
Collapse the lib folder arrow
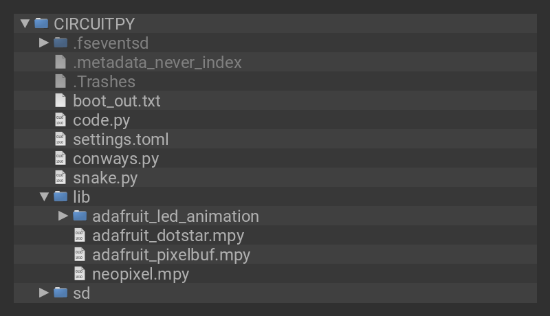(x=44, y=196)
